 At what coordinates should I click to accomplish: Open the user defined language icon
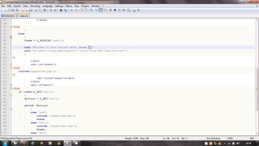coord(105,10)
